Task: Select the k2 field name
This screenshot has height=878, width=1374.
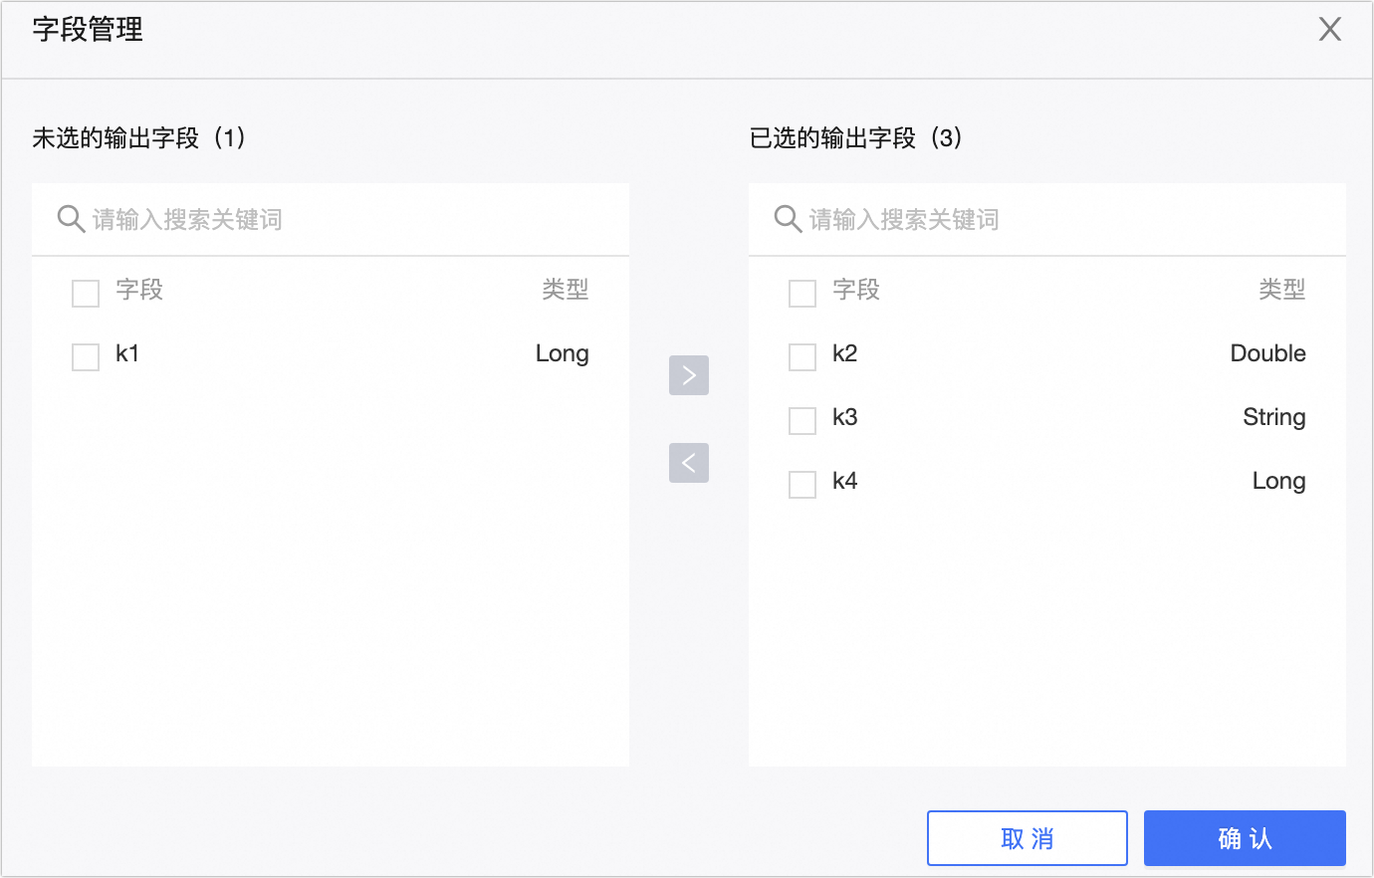Action: coord(845,353)
